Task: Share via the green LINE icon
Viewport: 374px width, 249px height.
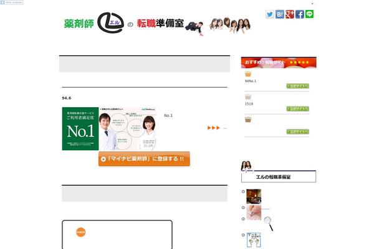Action: pos(309,14)
